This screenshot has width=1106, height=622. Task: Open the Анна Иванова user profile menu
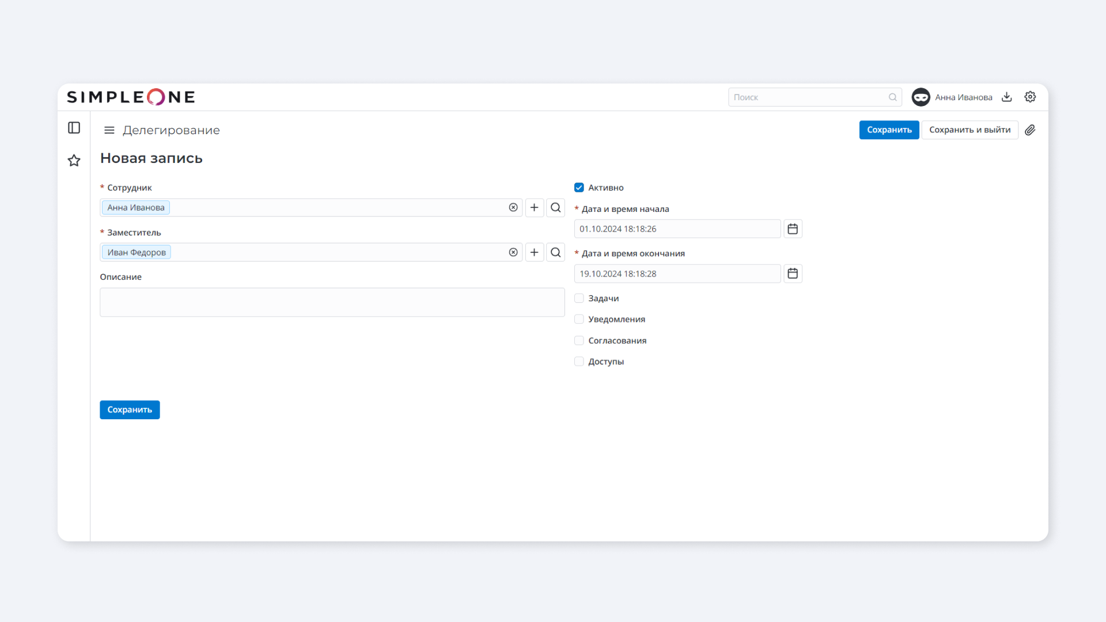click(952, 97)
